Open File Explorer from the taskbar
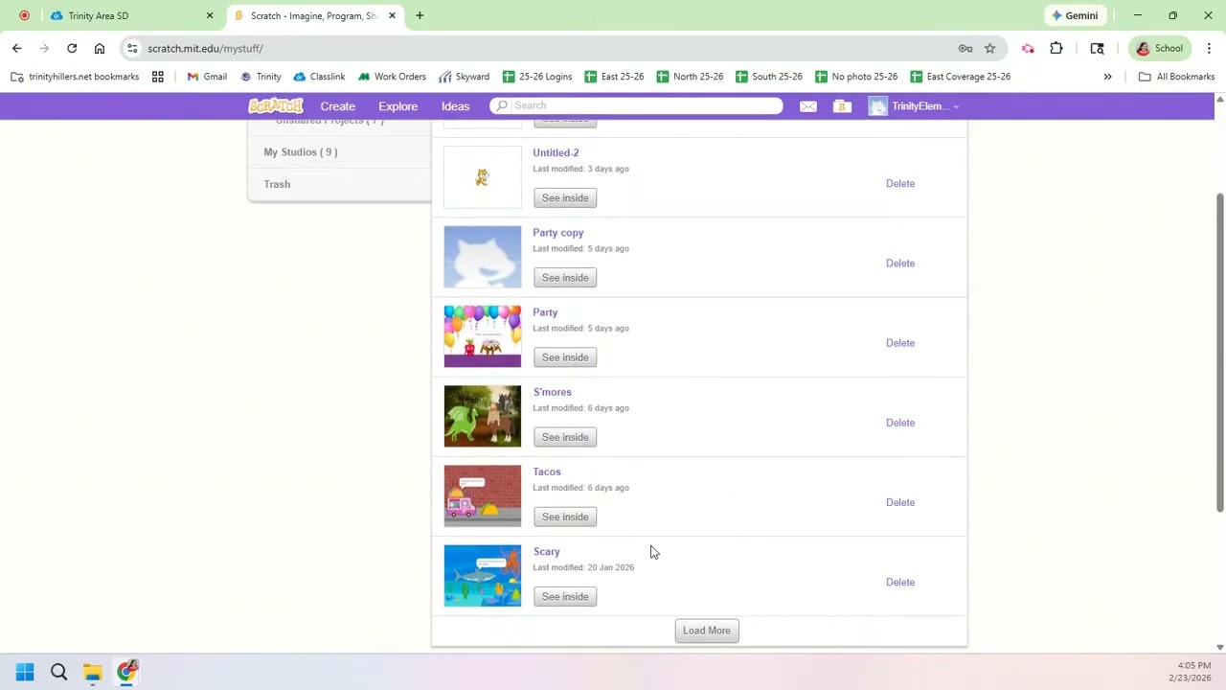Image resolution: width=1226 pixels, height=690 pixels. pyautogui.click(x=92, y=672)
